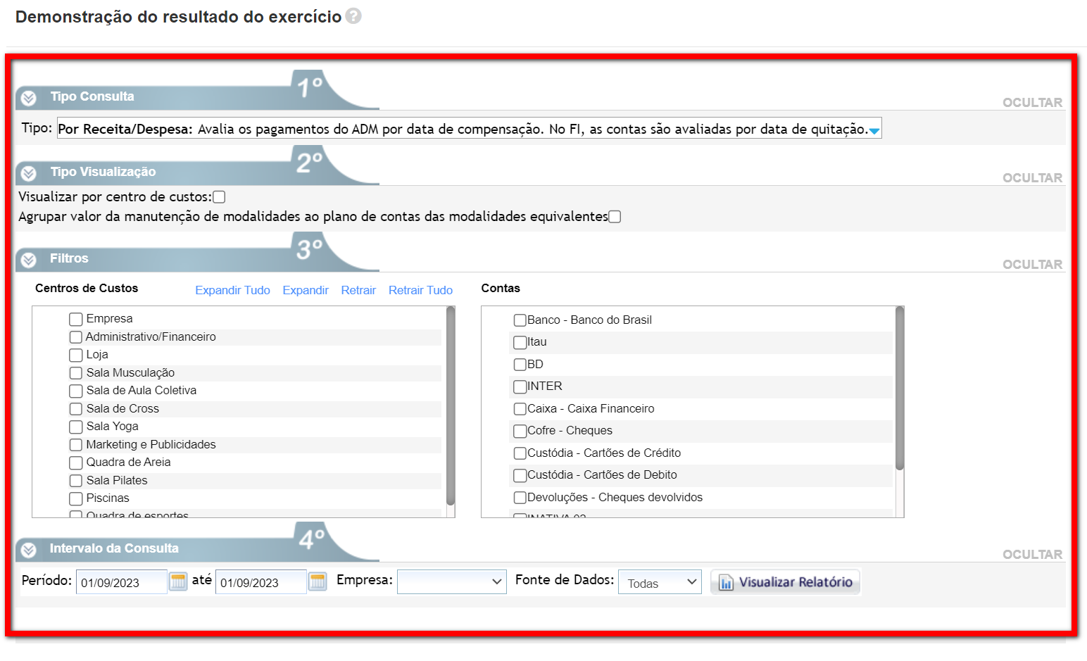Click the Filtros section chevron icon
Image resolution: width=1087 pixels, height=661 pixels.
pos(29,260)
